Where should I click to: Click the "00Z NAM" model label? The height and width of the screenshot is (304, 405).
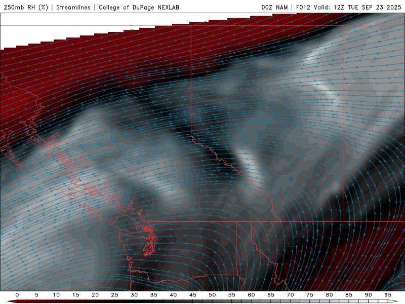coord(274,7)
